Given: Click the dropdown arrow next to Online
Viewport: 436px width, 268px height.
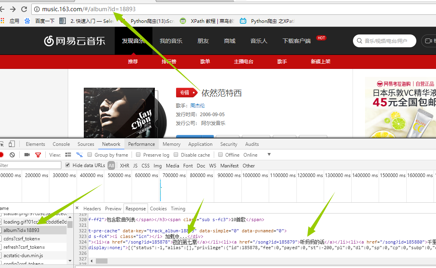Looking at the screenshot, I should click(269, 155).
